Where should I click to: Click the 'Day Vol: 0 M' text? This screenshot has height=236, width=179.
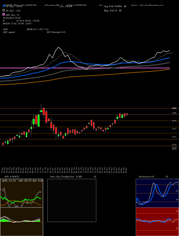[112, 10]
